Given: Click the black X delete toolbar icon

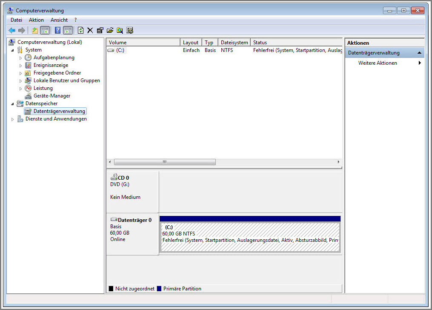Looking at the screenshot, I should tap(90, 30).
